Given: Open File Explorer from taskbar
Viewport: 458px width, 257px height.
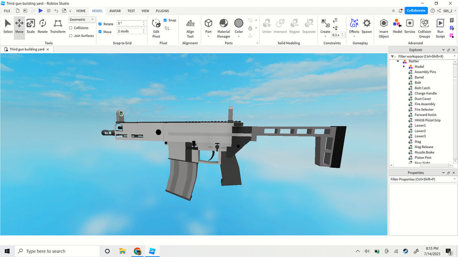Looking at the screenshot, I should tap(122, 251).
